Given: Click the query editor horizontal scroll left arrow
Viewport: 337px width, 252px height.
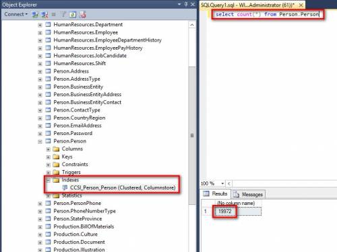Looking at the screenshot, I should [229, 183].
